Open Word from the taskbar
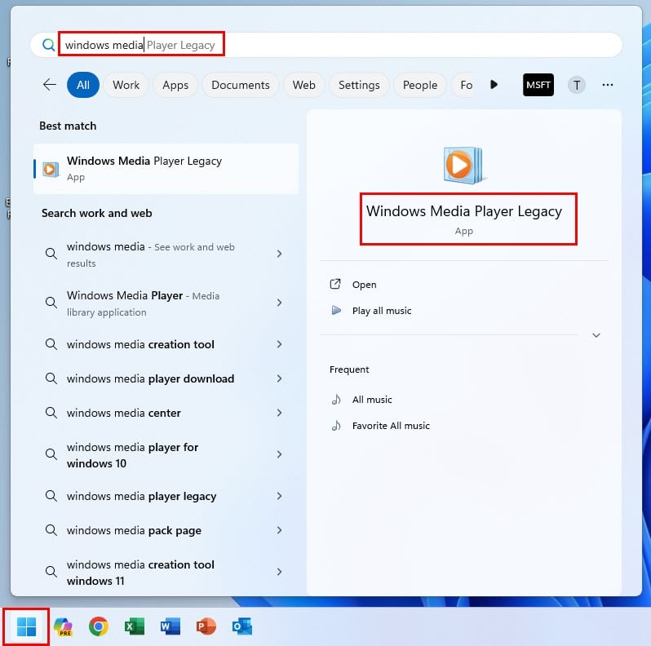 coord(170,626)
